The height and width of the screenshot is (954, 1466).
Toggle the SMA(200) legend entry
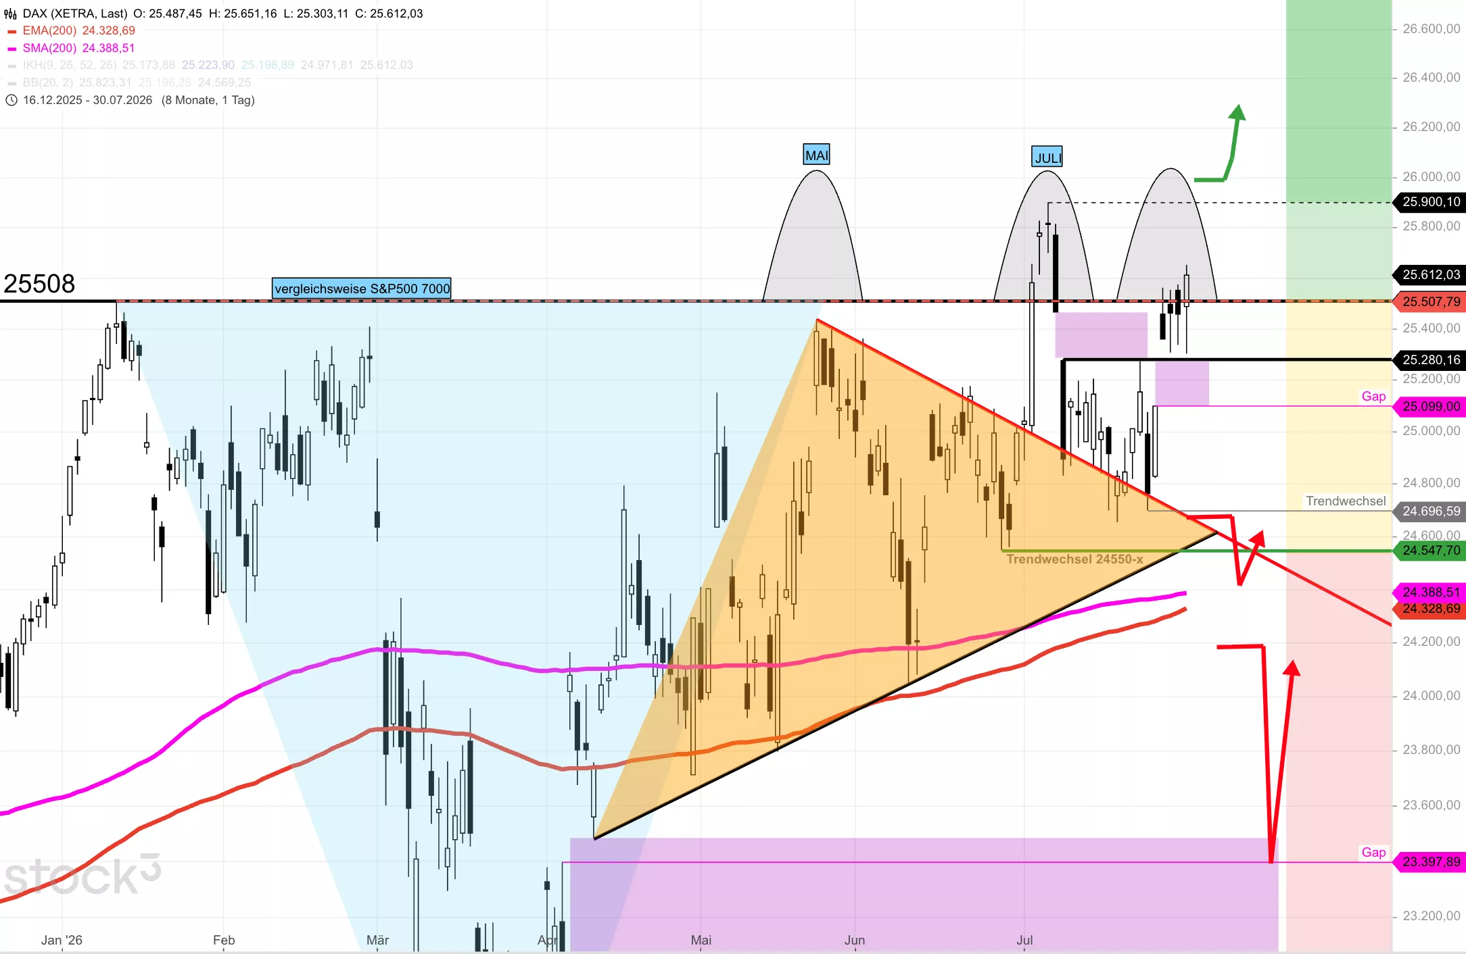[x=78, y=48]
